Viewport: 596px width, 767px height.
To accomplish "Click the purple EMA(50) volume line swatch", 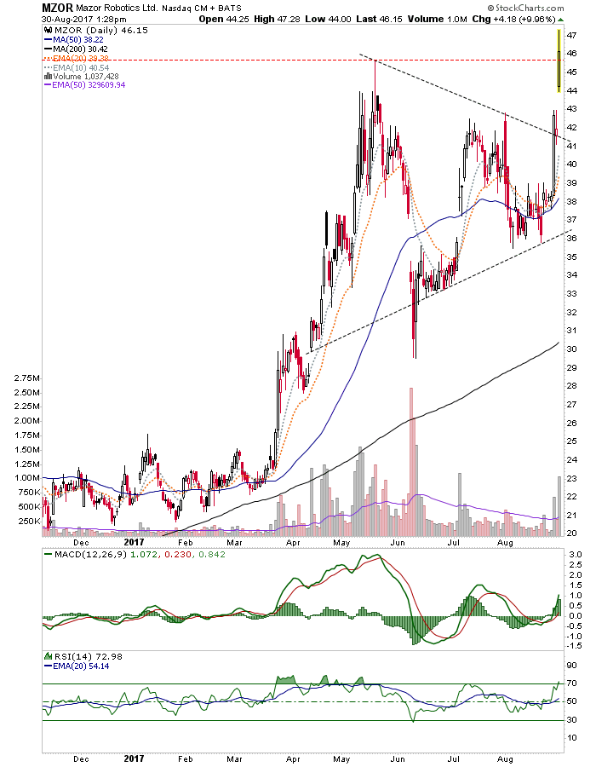I will pos(48,85).
